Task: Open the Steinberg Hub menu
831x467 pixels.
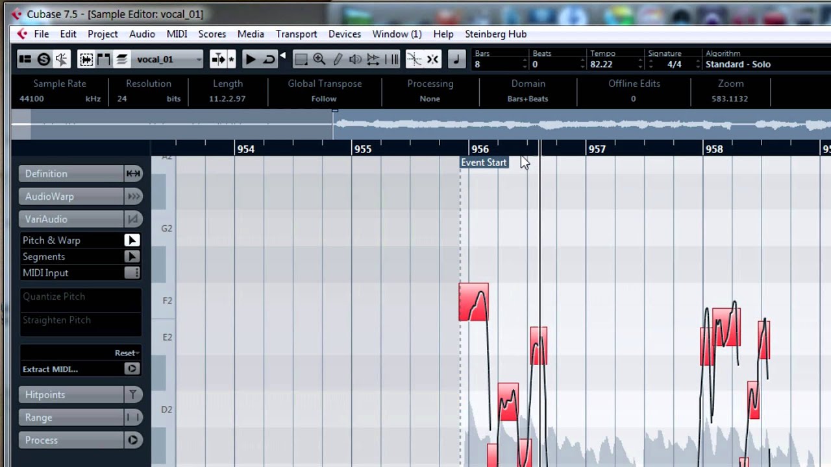Action: pyautogui.click(x=495, y=34)
